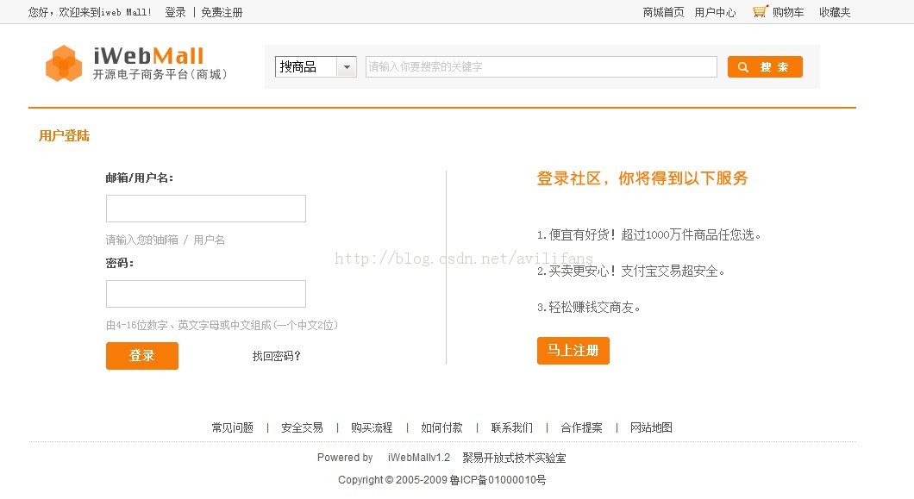Open 收藏夹 favorites
Screen dimensions: 914x499
coord(835,12)
